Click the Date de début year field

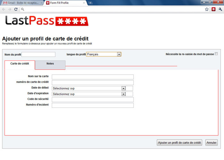(x=129, y=88)
